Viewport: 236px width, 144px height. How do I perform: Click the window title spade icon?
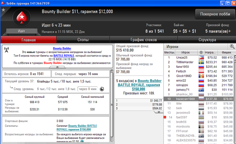pos(3,3)
